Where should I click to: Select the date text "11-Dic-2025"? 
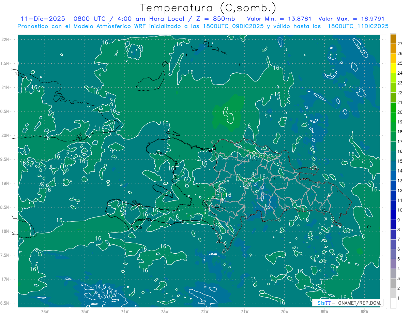click(x=43, y=19)
